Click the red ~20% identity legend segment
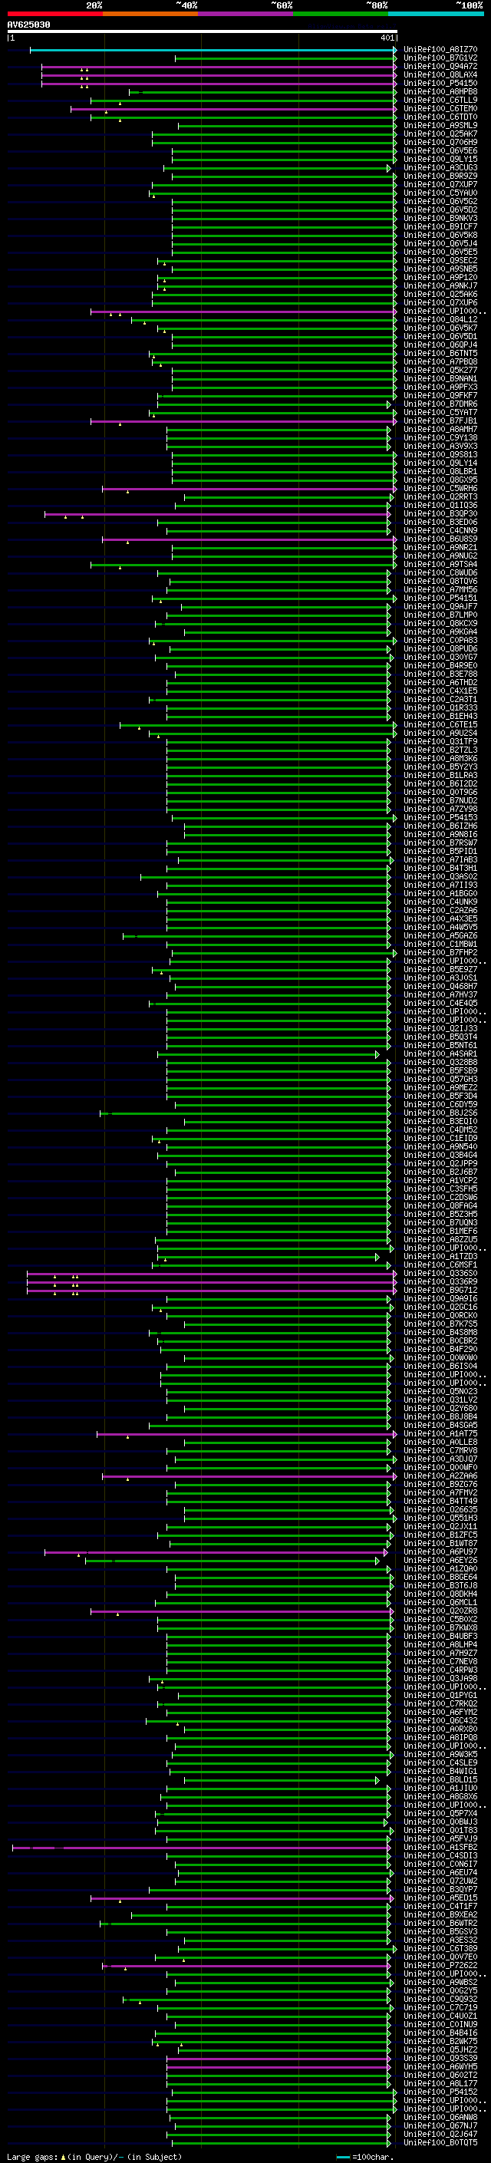 tap(54, 14)
